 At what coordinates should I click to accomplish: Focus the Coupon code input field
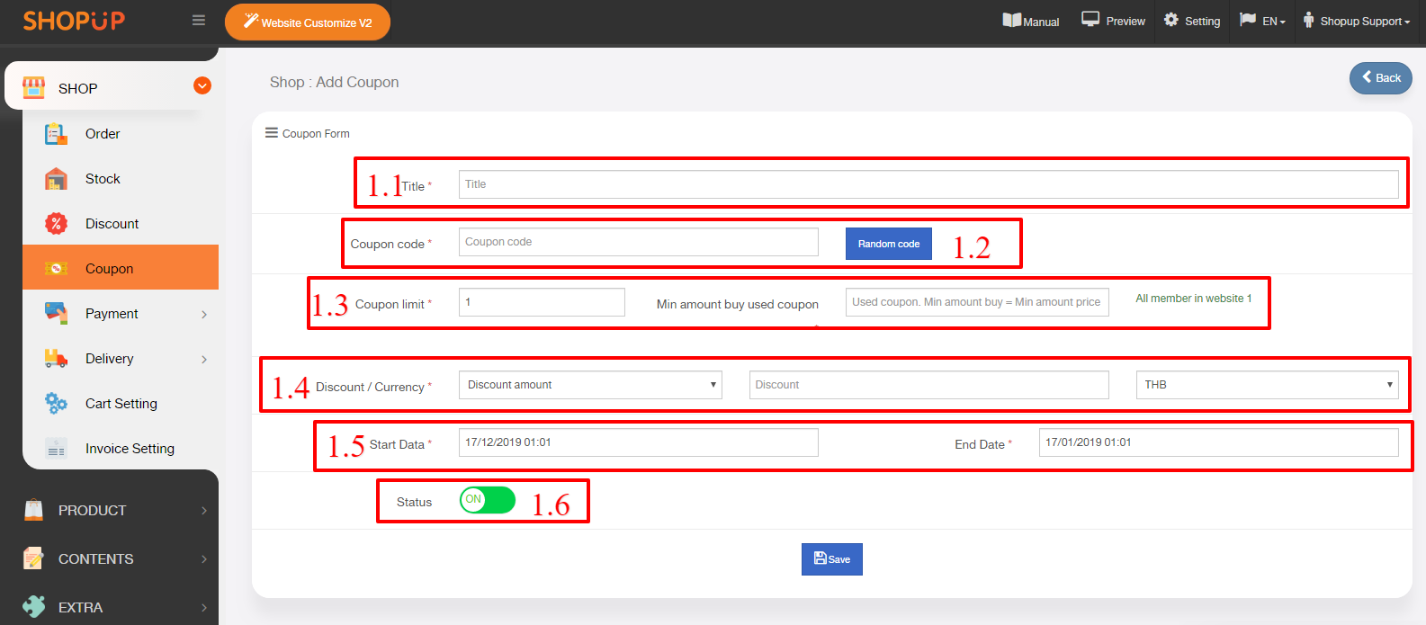point(639,242)
